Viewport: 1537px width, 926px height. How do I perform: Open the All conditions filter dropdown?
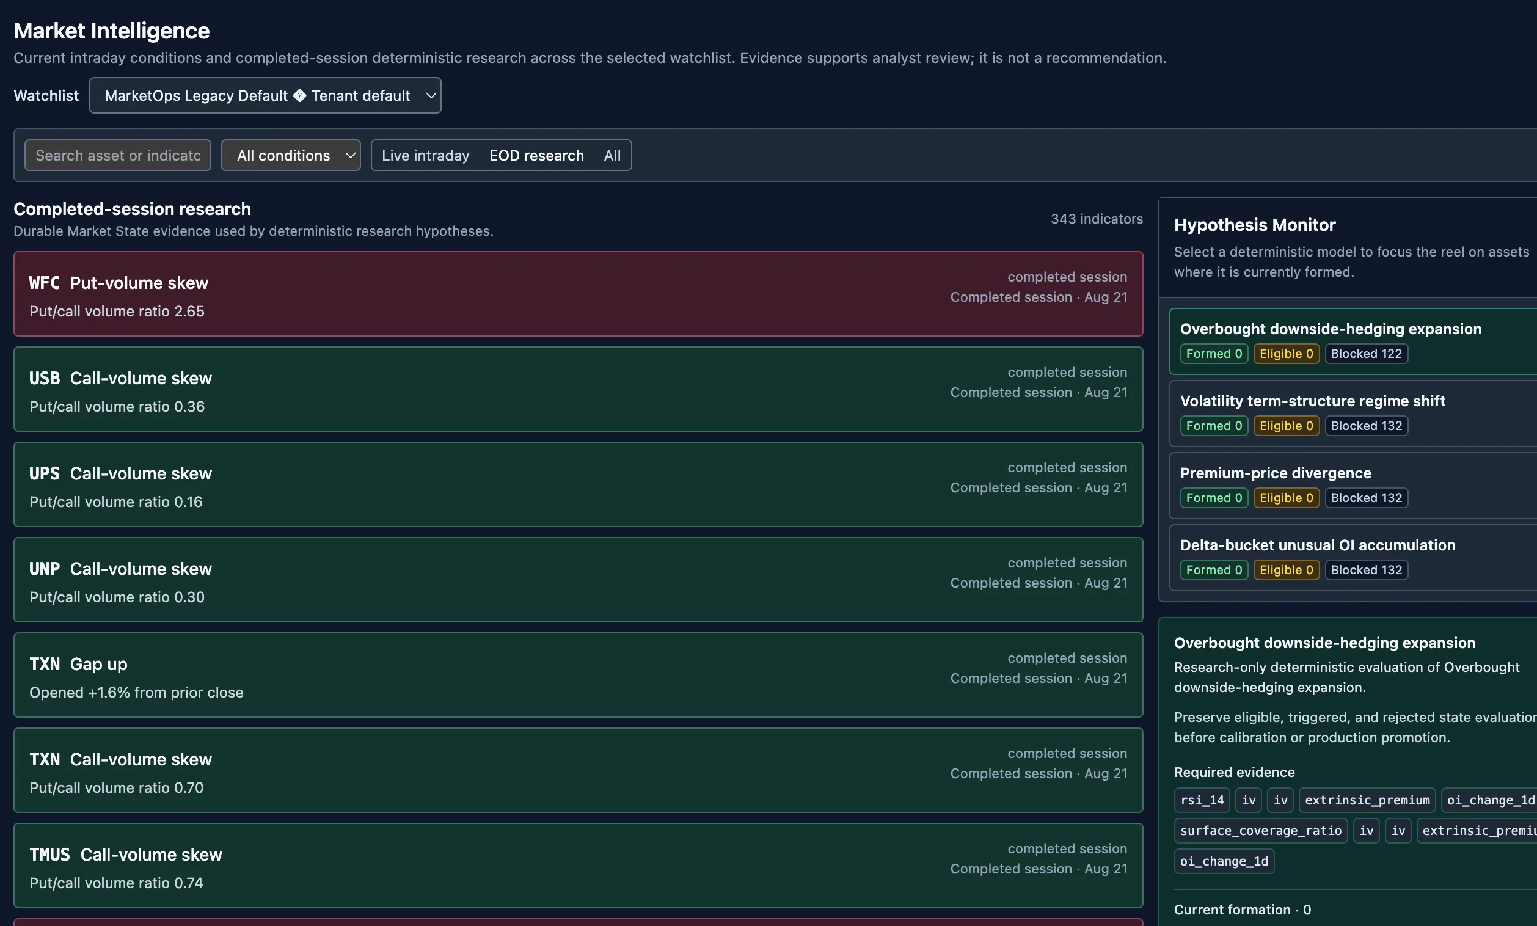point(291,155)
